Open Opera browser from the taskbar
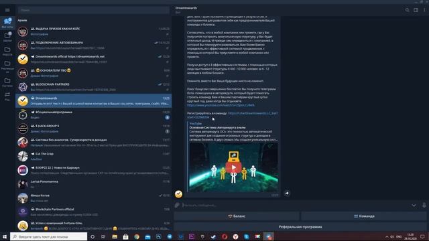The image size is (429, 241). pos(225,236)
